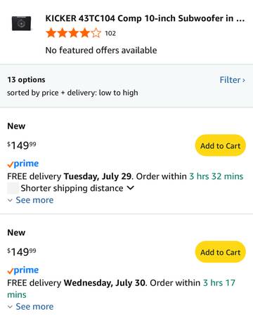Screen dimensions: 253x316
Task: Expand See more under the first offer
Action: click(34, 200)
